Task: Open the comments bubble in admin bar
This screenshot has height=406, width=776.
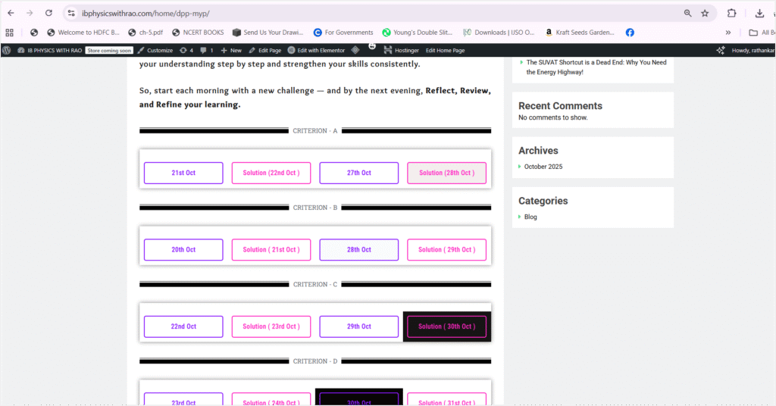Action: click(x=206, y=50)
